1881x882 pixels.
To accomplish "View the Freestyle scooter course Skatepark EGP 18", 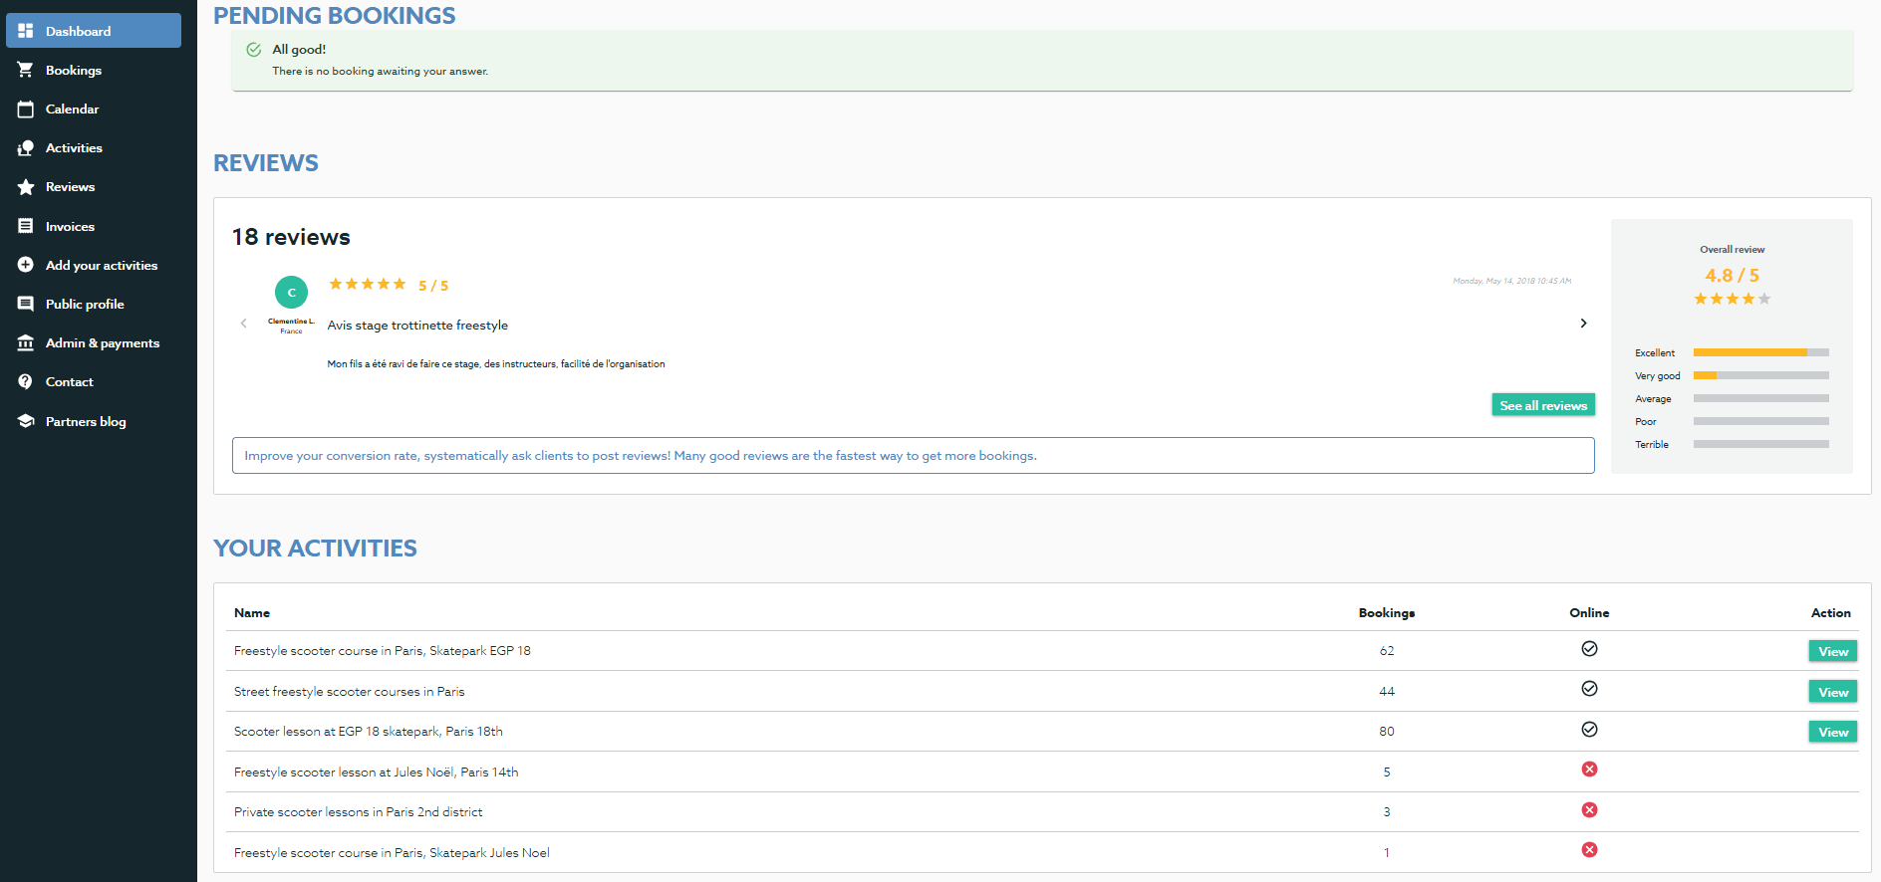I will click(1833, 651).
